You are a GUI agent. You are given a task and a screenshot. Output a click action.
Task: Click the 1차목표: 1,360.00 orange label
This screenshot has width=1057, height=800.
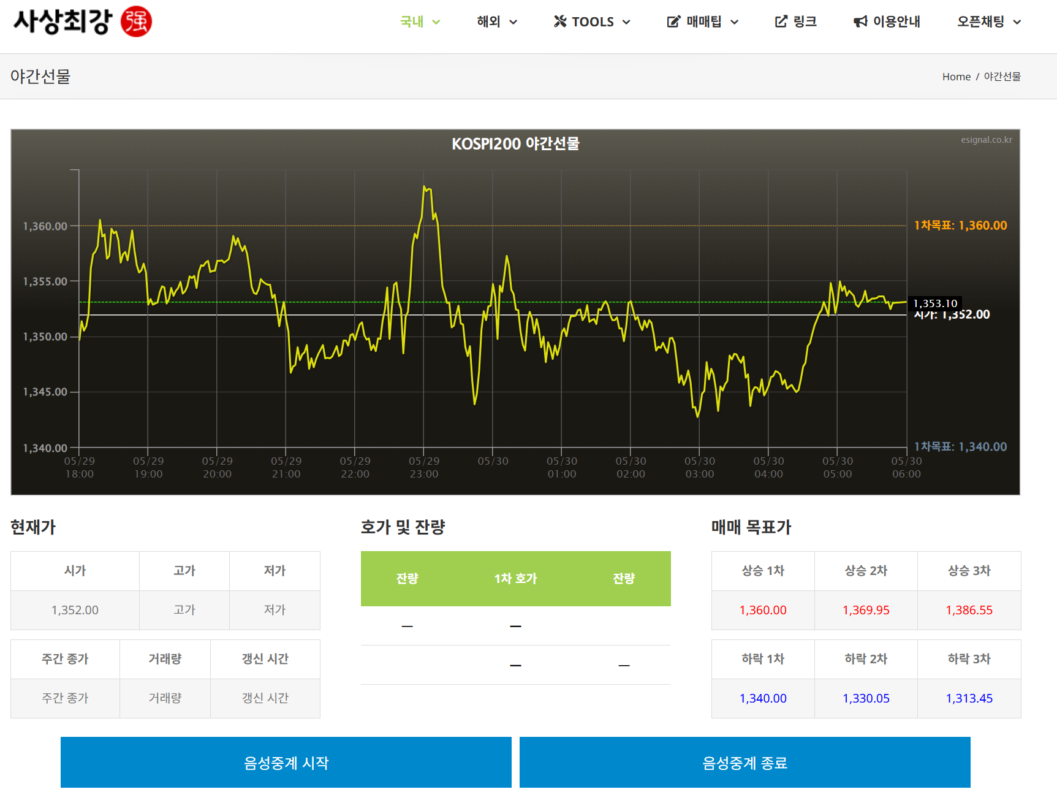point(960,226)
